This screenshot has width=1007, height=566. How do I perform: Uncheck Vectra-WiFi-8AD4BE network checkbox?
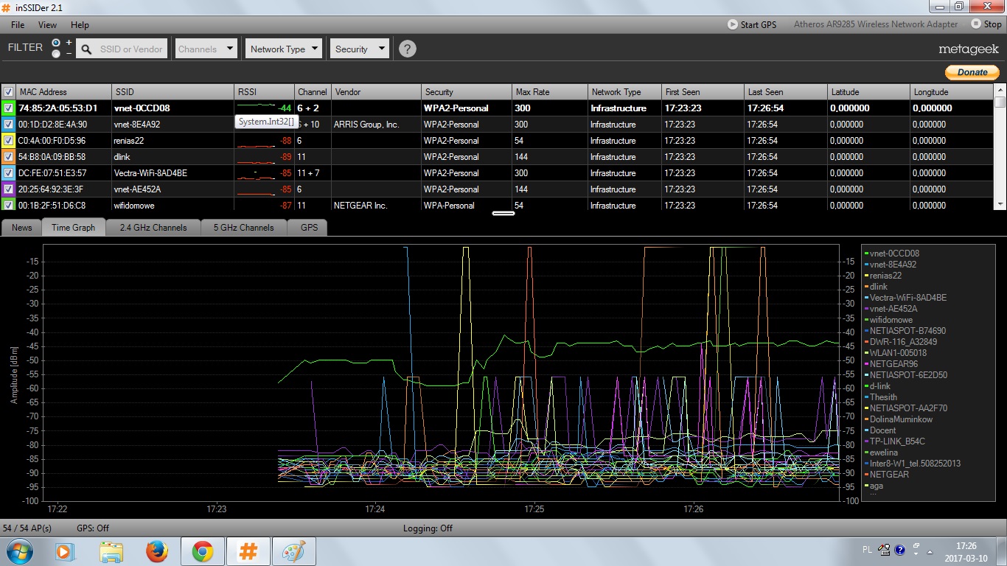(x=8, y=173)
